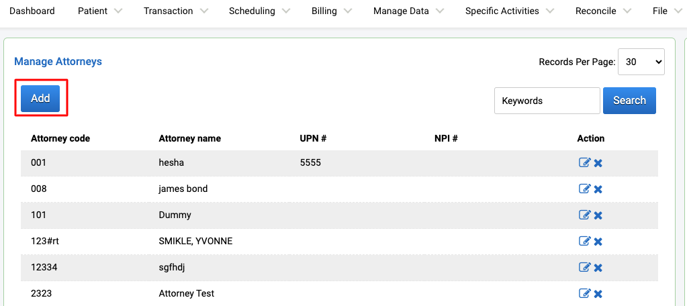Remove the Dummy attorney record

pyautogui.click(x=598, y=215)
